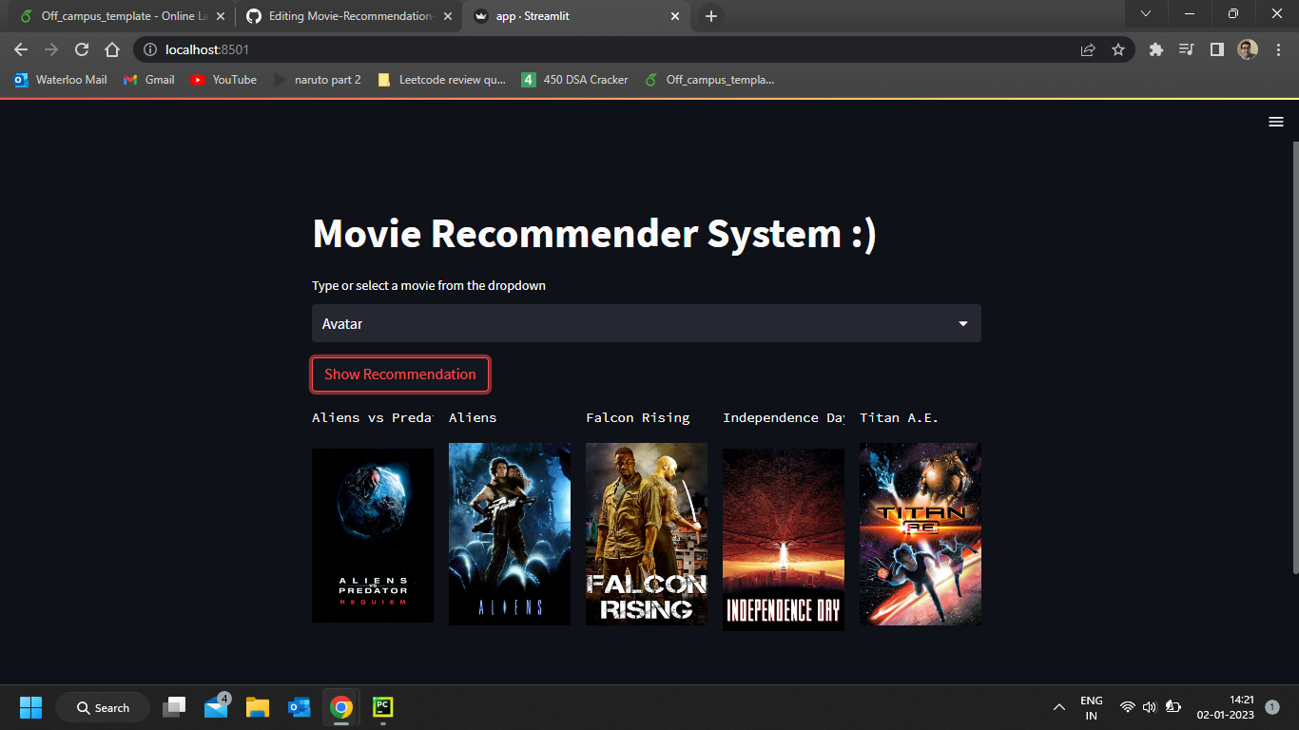Bookmark this tab with the star icon
The image size is (1299, 730).
click(x=1118, y=49)
